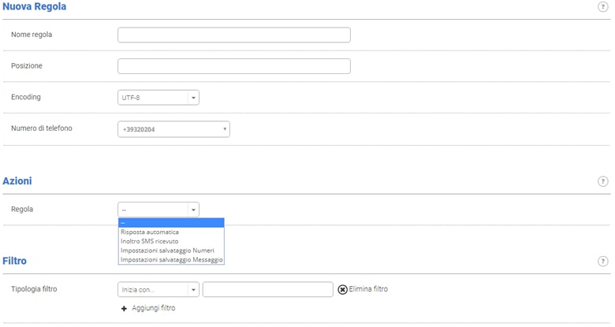Choose Risposta automatica from the list
Screen dimensions: 615x327
171,232
